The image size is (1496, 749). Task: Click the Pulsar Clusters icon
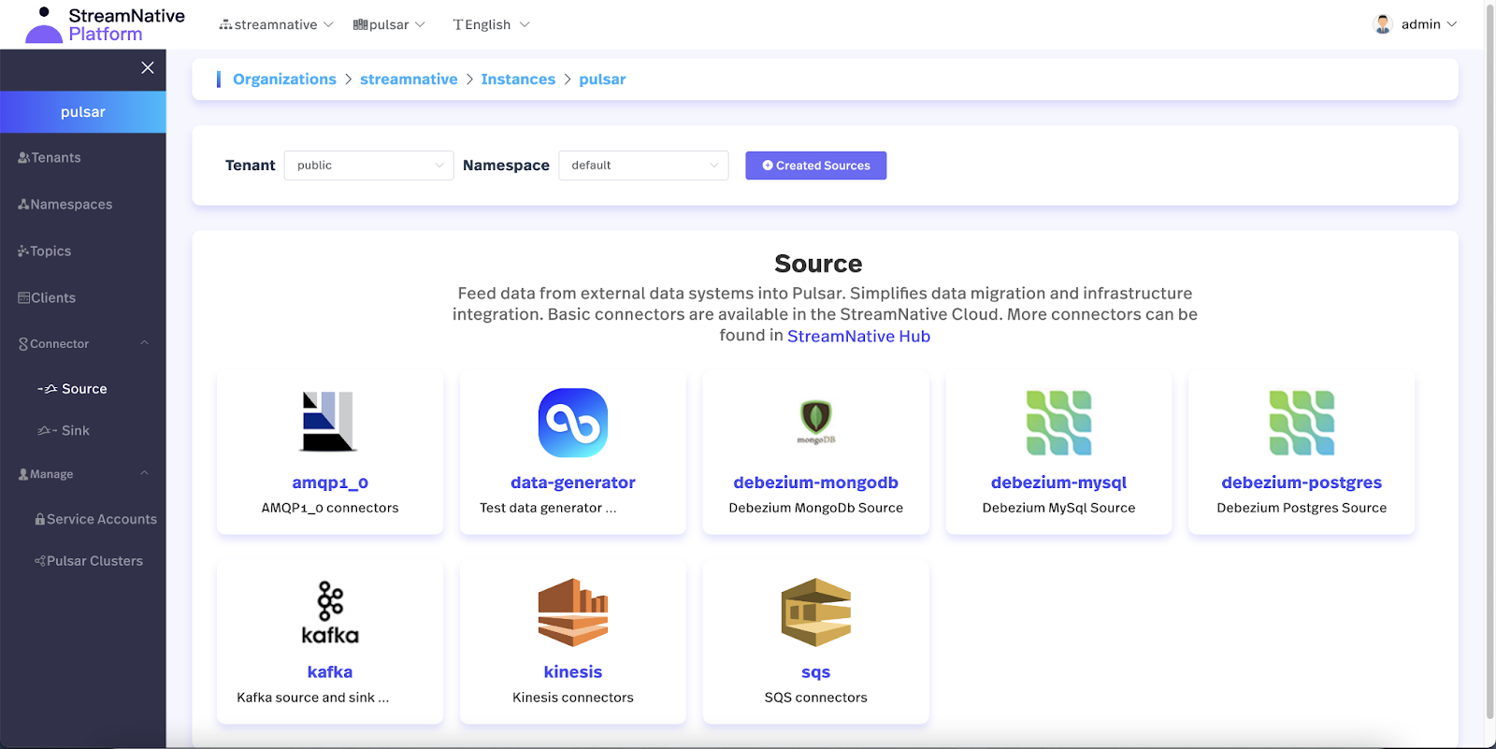tap(40, 561)
